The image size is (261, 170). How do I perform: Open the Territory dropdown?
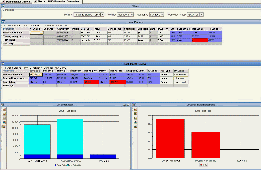tap(102, 15)
